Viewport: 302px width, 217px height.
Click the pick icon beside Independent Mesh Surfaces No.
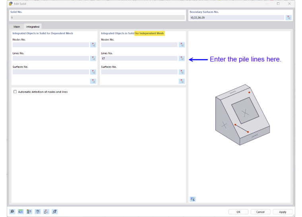182,72
